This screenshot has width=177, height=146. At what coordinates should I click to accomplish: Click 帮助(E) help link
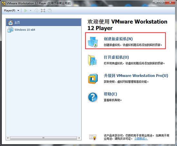[x=110, y=94]
